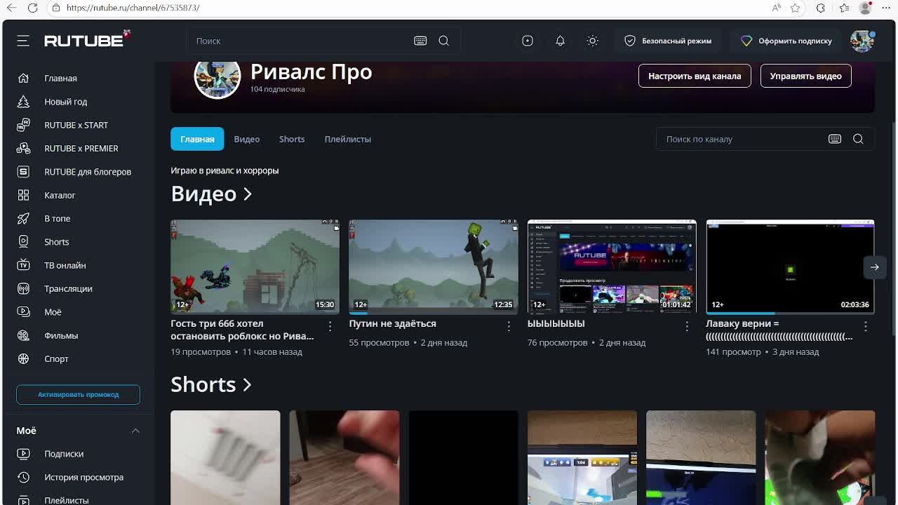Viewport: 898px width, 505px height.
Task: Click channel search magnifier icon
Action: pyautogui.click(x=858, y=139)
